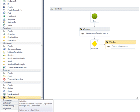Collapse the Primitives toolbox category
140x112 pixels.
2,82
